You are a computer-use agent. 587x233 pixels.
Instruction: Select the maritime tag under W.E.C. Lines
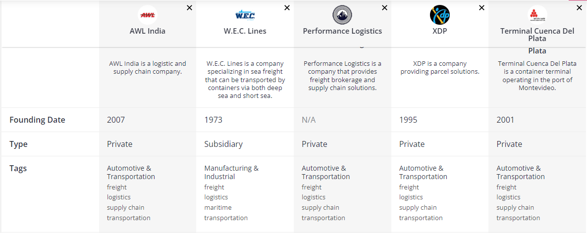[218, 208]
